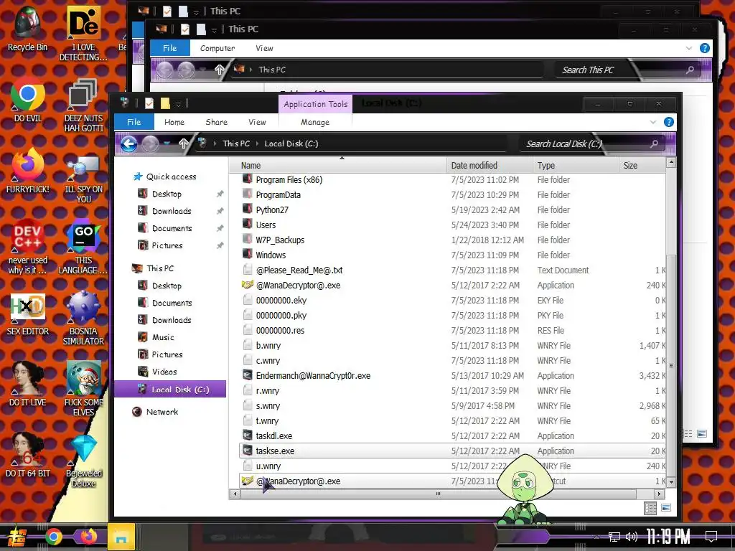Click the new folder quick access toolbar icon
The image size is (735, 551).
click(x=165, y=103)
